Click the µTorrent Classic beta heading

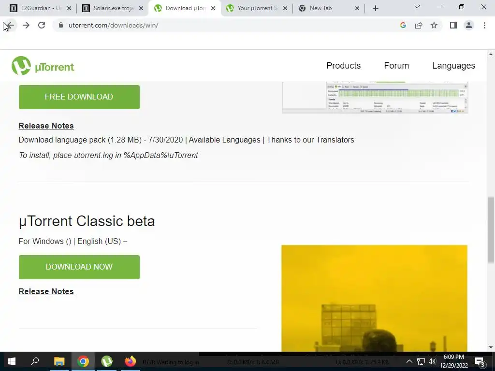click(87, 221)
